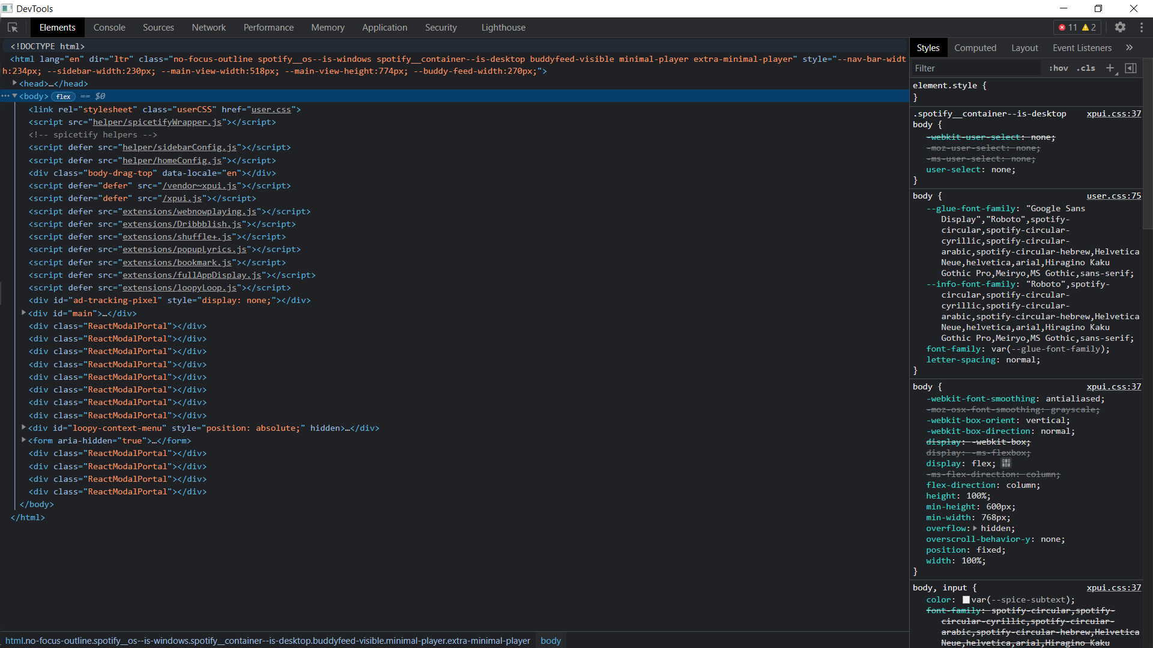Open the Lighthouse panel
The height and width of the screenshot is (648, 1153).
point(503,27)
